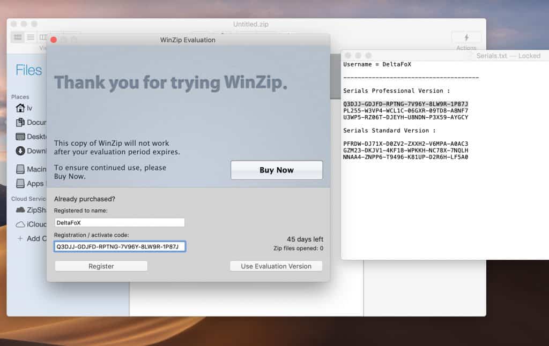Focus the Registered to name field

[x=120, y=222]
